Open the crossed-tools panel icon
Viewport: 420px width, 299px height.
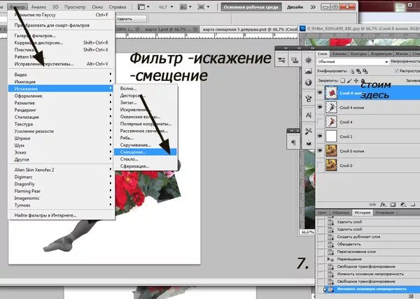pos(308,131)
